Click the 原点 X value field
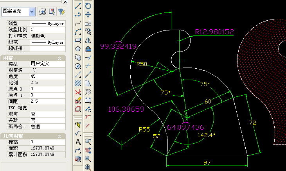Viewport: 286px width, 171px height. (48, 89)
